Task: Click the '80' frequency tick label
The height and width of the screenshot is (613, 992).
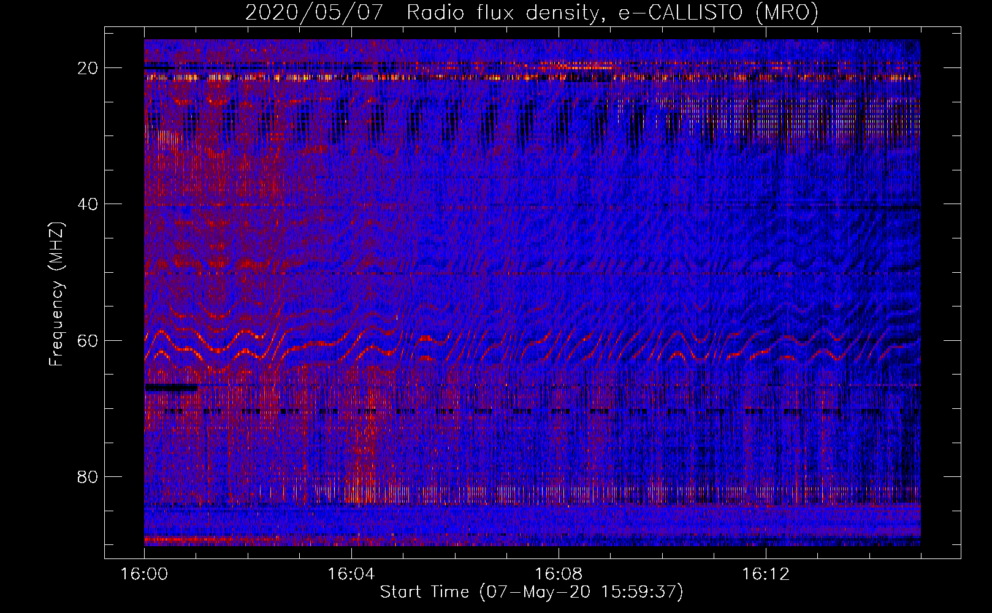Action: tap(88, 476)
